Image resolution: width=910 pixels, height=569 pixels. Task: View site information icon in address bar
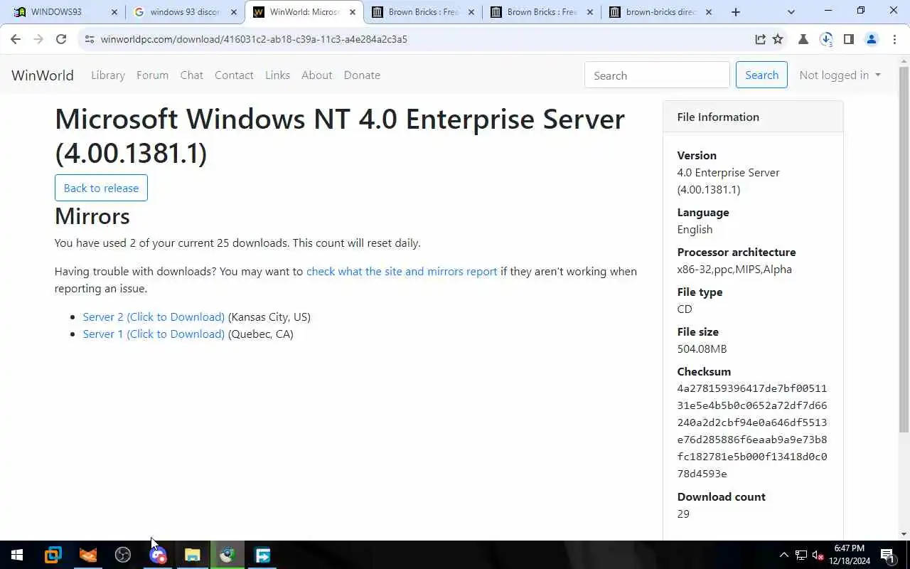[x=89, y=39]
